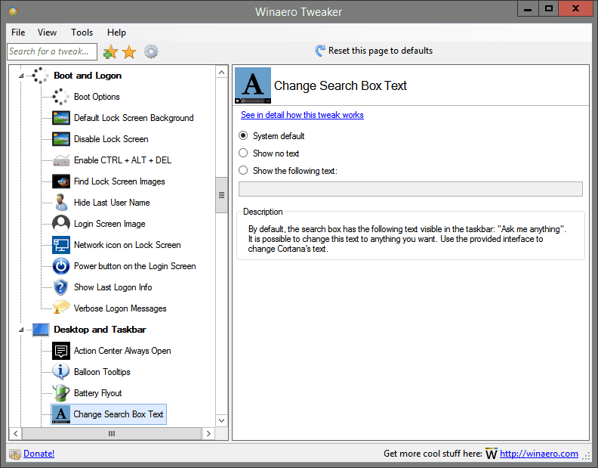Click the Find Lock Screen Images icon

[61, 181]
